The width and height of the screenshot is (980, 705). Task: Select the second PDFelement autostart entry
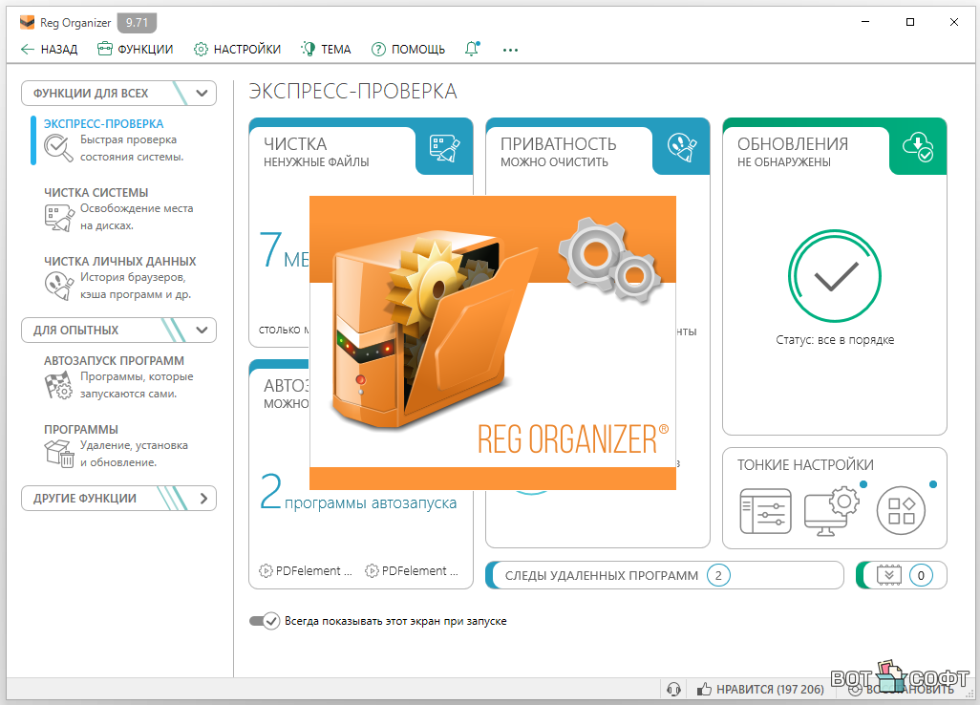[412, 570]
